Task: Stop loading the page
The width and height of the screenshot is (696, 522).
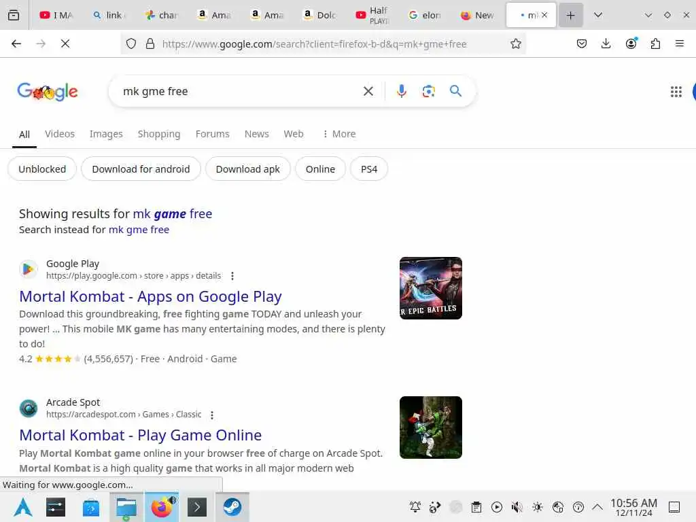Action: pos(65,43)
